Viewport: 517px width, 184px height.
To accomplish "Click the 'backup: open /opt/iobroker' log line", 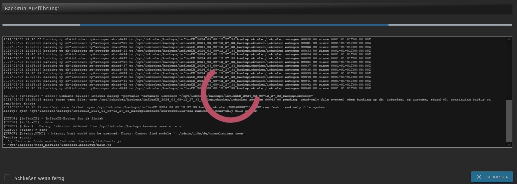I will tap(130, 111).
